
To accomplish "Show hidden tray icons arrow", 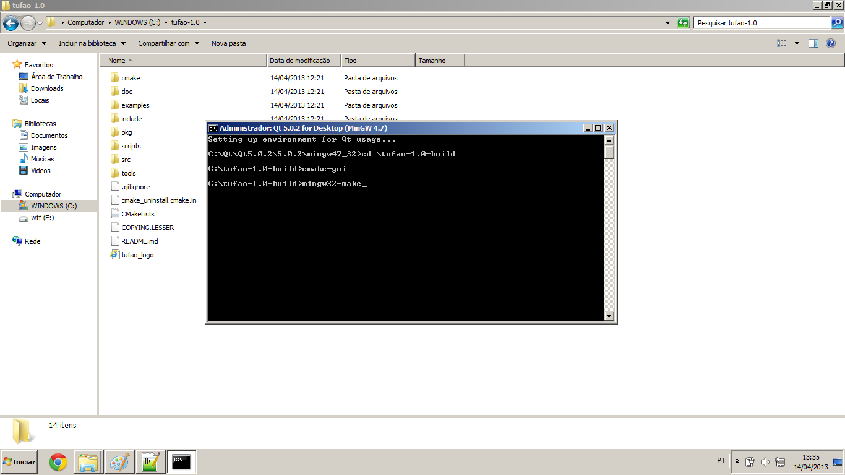I will tap(737, 461).
